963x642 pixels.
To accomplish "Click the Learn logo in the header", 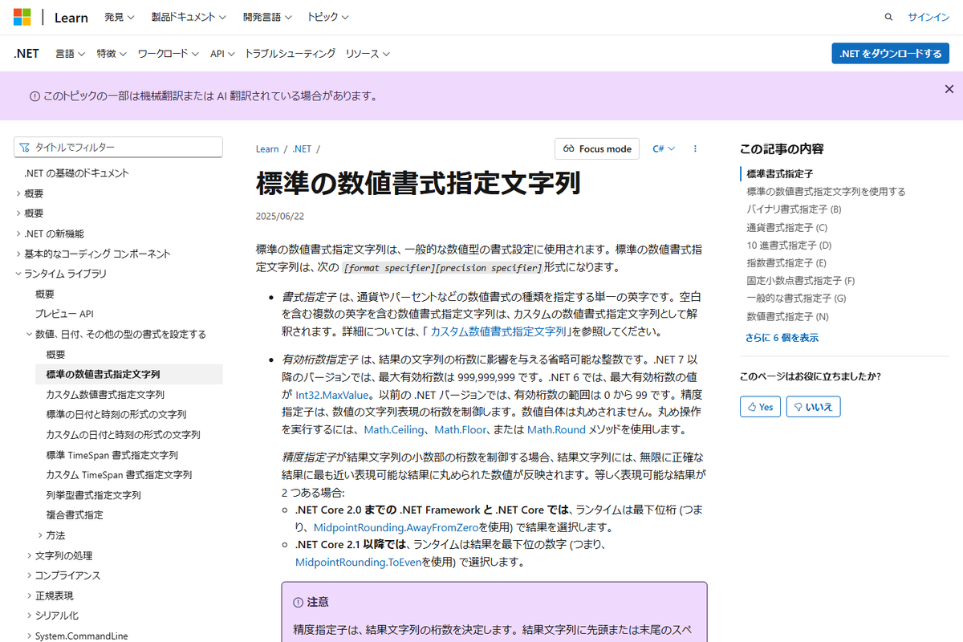I will click(71, 17).
